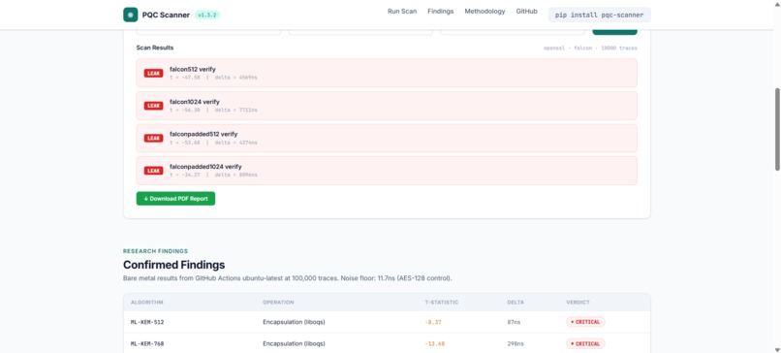Screen dimensions: 781x353
Task: Visit the GitHub nav link
Action: 526,11
